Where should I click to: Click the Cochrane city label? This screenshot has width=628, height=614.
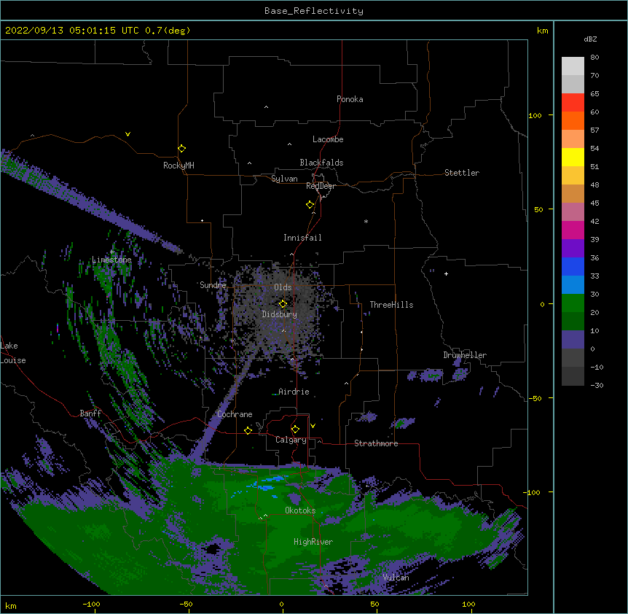[x=235, y=414]
